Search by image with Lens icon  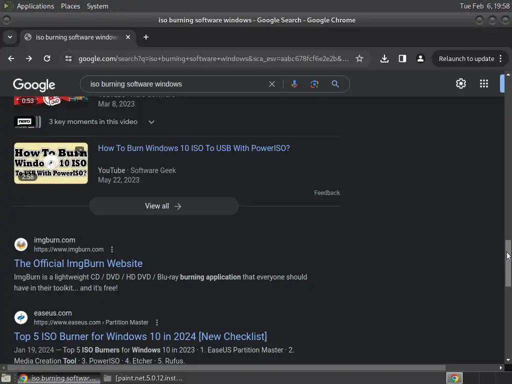314,84
